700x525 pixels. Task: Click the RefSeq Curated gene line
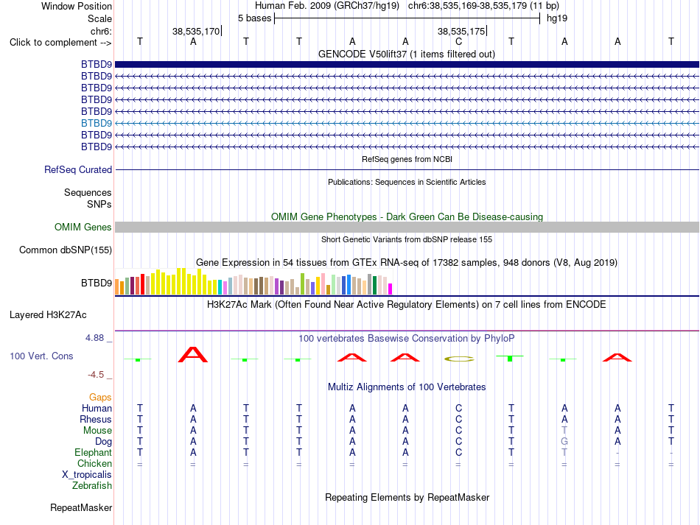point(407,169)
